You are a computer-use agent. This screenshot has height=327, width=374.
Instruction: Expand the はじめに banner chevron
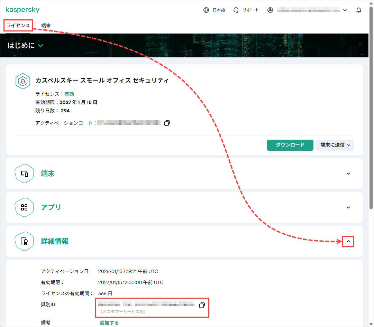click(x=40, y=46)
